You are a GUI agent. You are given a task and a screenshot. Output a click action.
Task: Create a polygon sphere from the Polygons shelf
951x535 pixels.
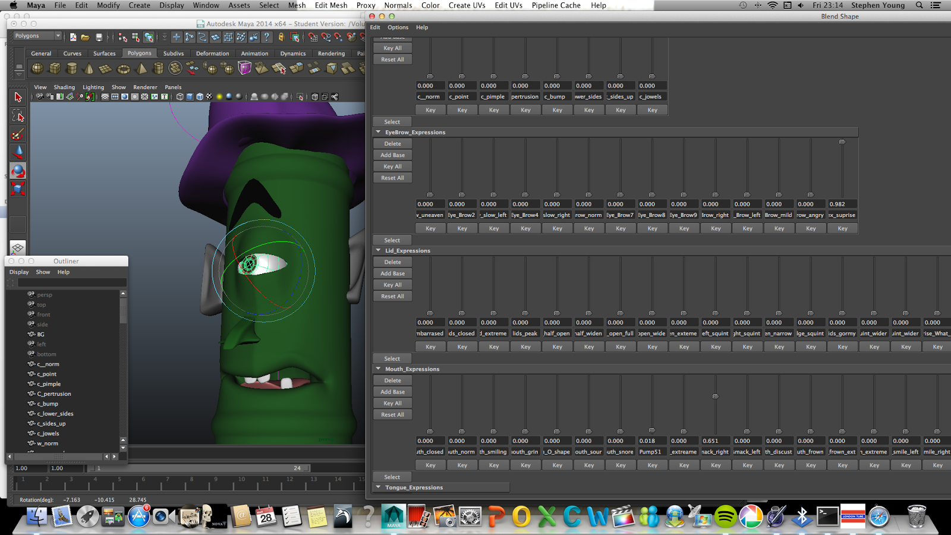point(37,67)
